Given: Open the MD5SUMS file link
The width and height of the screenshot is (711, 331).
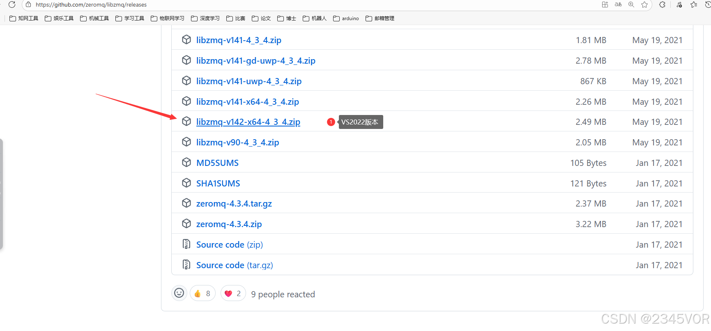Looking at the screenshot, I should tap(217, 163).
